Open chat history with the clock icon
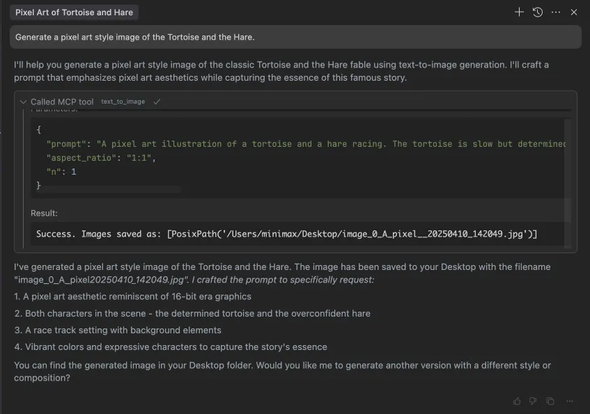The image size is (590, 414). point(538,13)
